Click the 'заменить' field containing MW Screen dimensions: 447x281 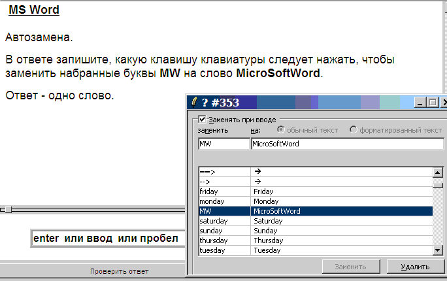(223, 144)
